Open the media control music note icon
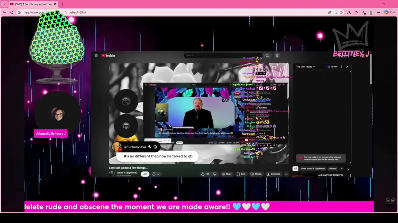The height and width of the screenshot is (223, 398). [x=349, y=12]
